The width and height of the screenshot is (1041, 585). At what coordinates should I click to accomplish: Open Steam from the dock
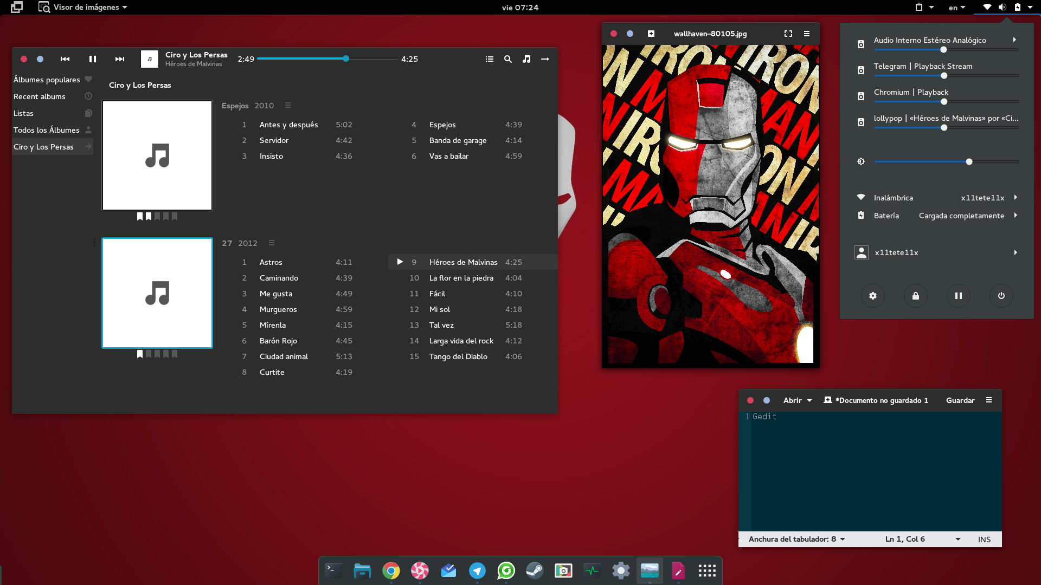pos(535,570)
